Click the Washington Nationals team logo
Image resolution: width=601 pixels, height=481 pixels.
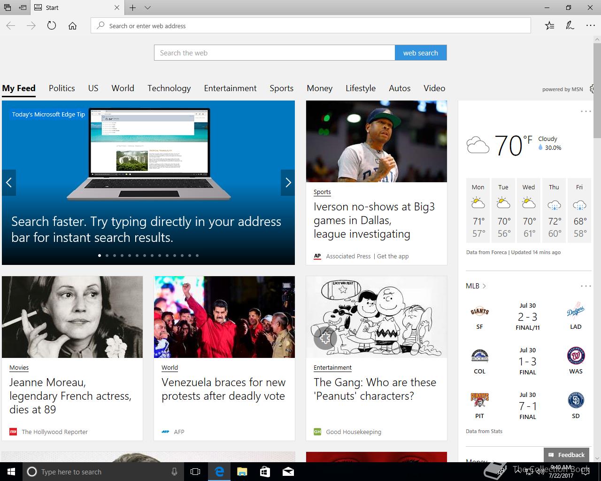pyautogui.click(x=576, y=356)
